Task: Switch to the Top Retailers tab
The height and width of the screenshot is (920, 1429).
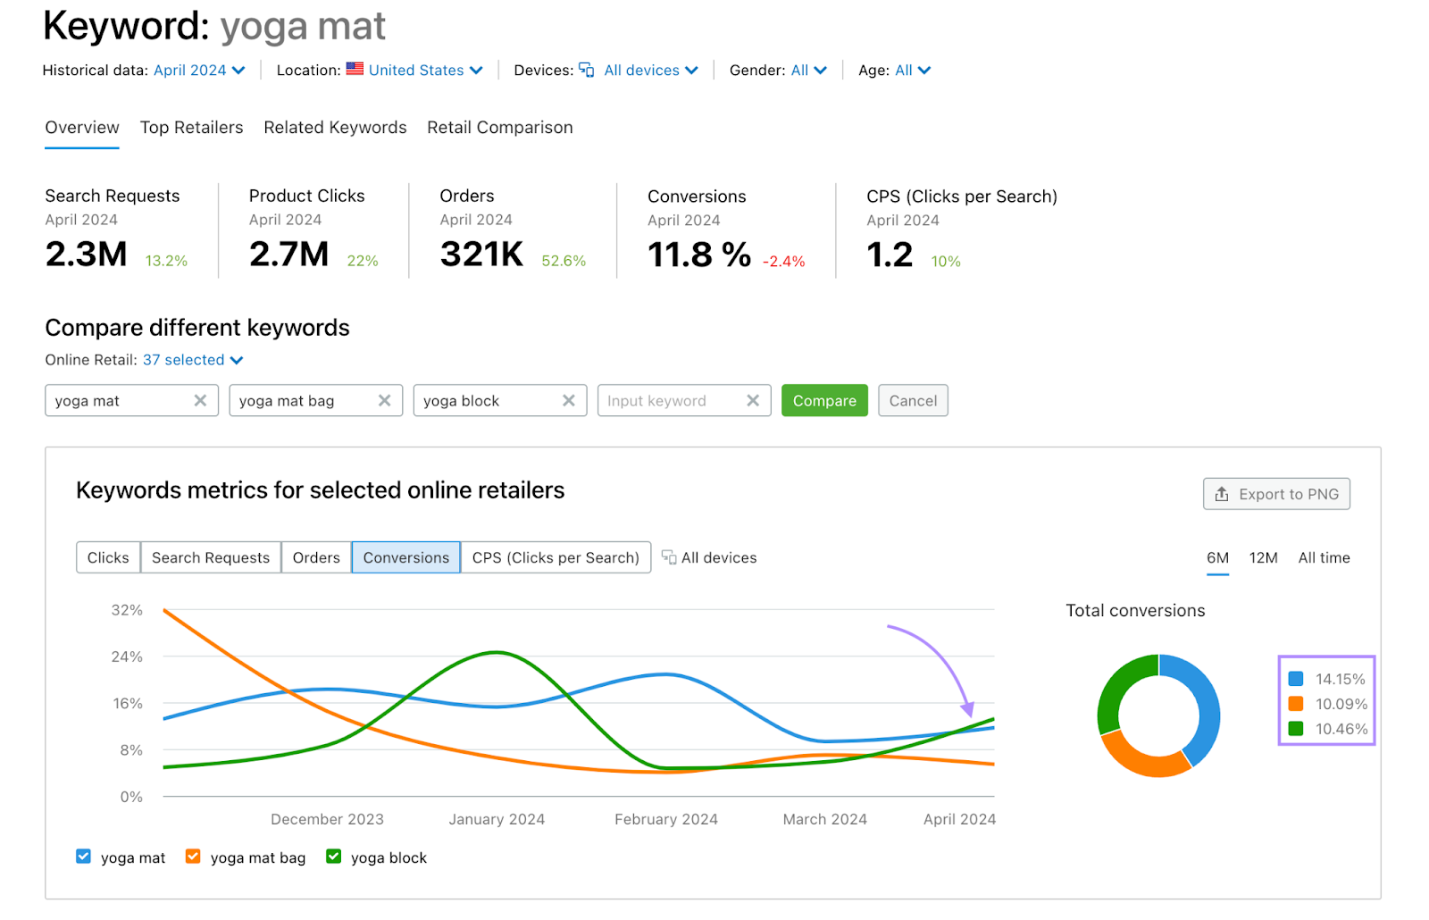Action: click(x=191, y=128)
